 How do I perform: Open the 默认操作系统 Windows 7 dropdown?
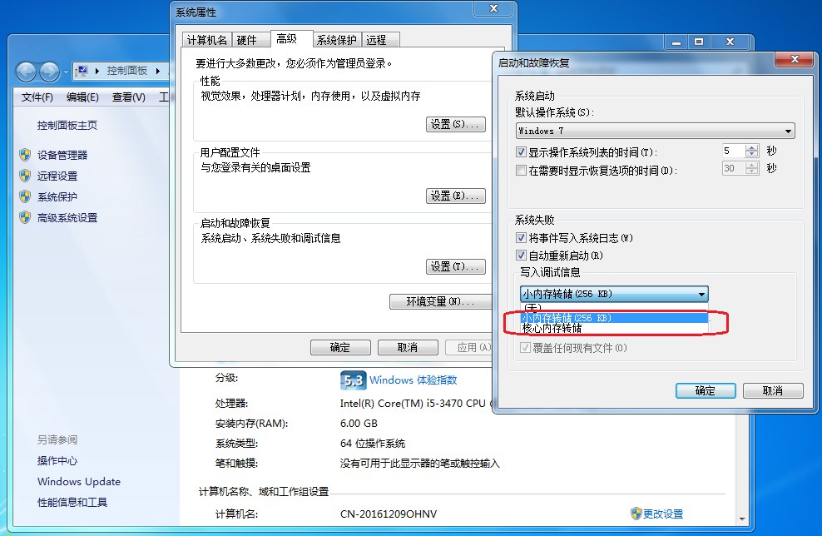tap(656, 131)
